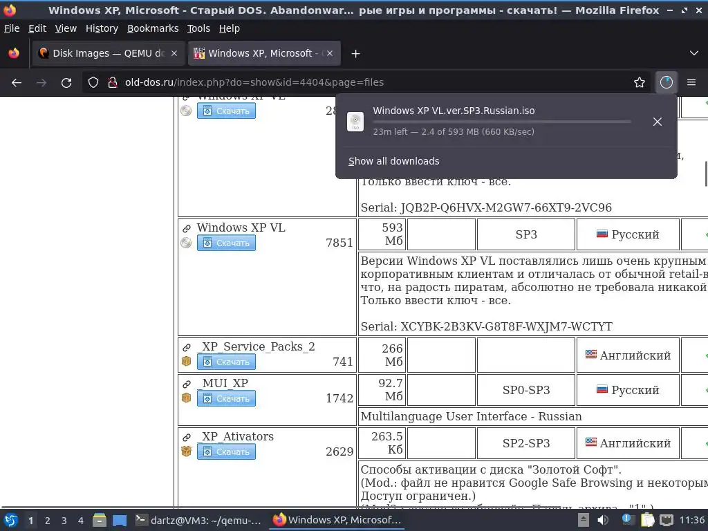This screenshot has width=708, height=531.
Task: Click link icon beside _MUI_XP
Action: 187,384
